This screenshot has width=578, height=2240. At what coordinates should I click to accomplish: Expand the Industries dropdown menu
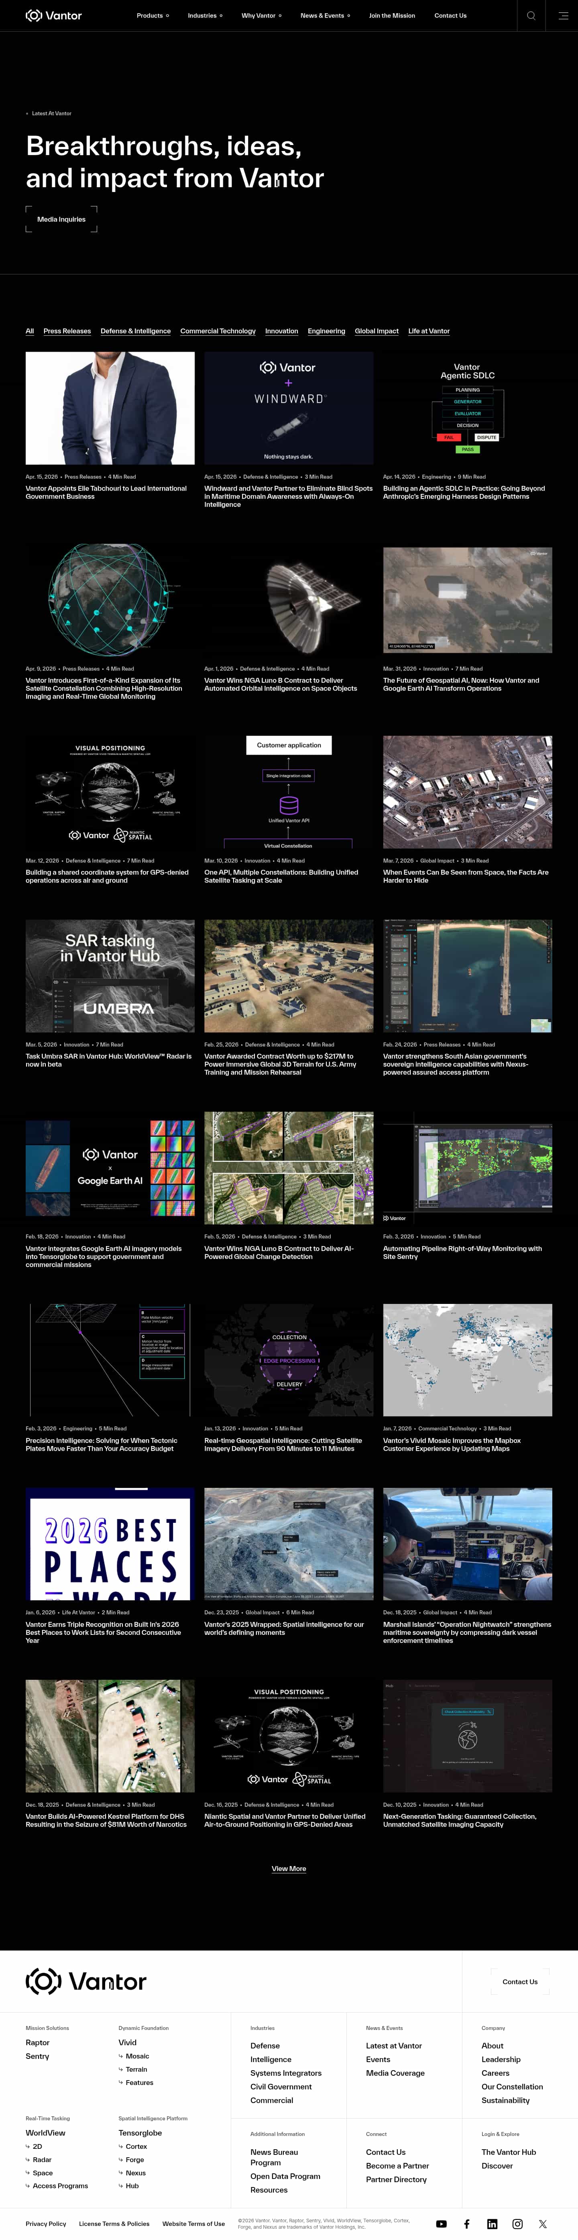[x=205, y=16]
